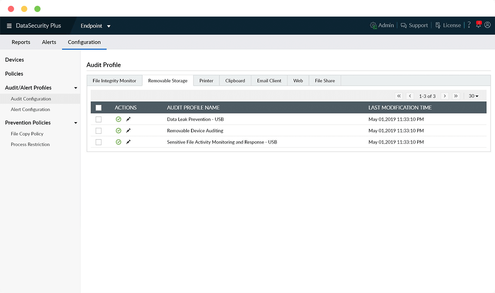Open the notifications bell
Viewport: 495px width, 293px height.
(x=478, y=25)
